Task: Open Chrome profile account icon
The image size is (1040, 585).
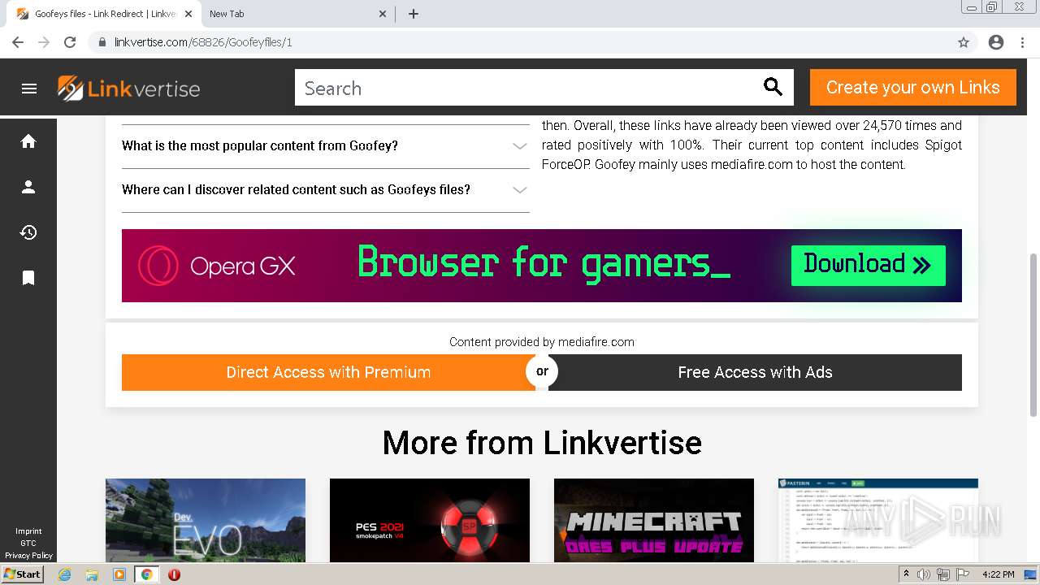Action: pyautogui.click(x=996, y=42)
